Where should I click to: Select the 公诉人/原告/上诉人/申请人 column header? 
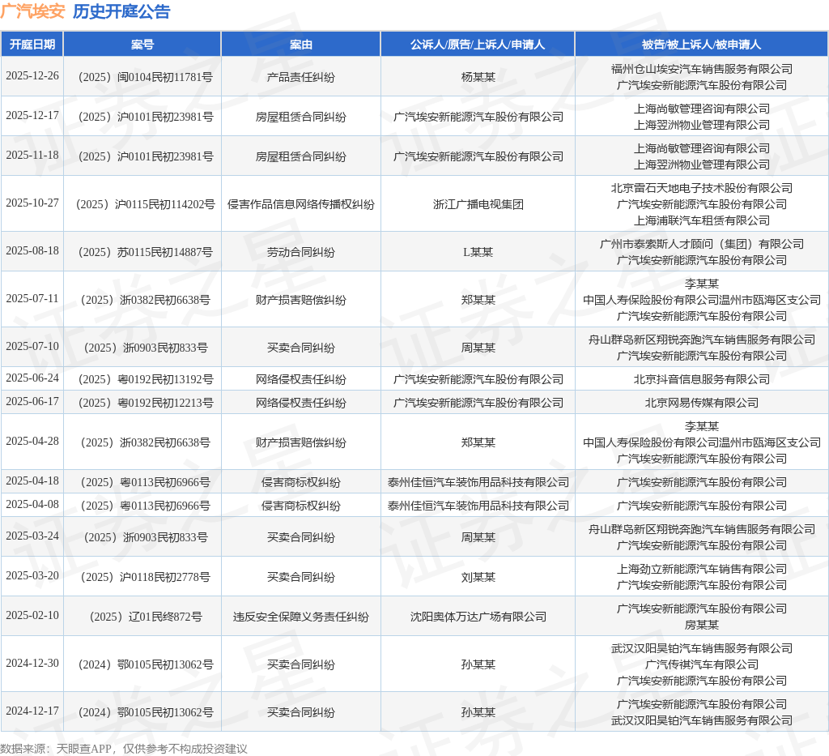click(478, 45)
